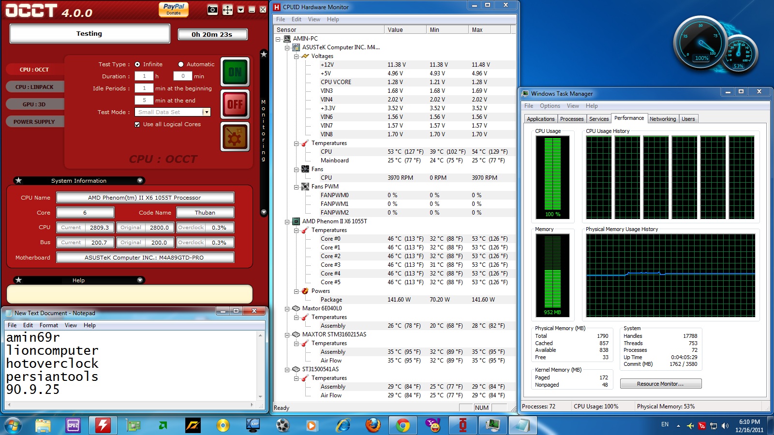Click the taskbar clock showing 6:10 PM

(749, 426)
